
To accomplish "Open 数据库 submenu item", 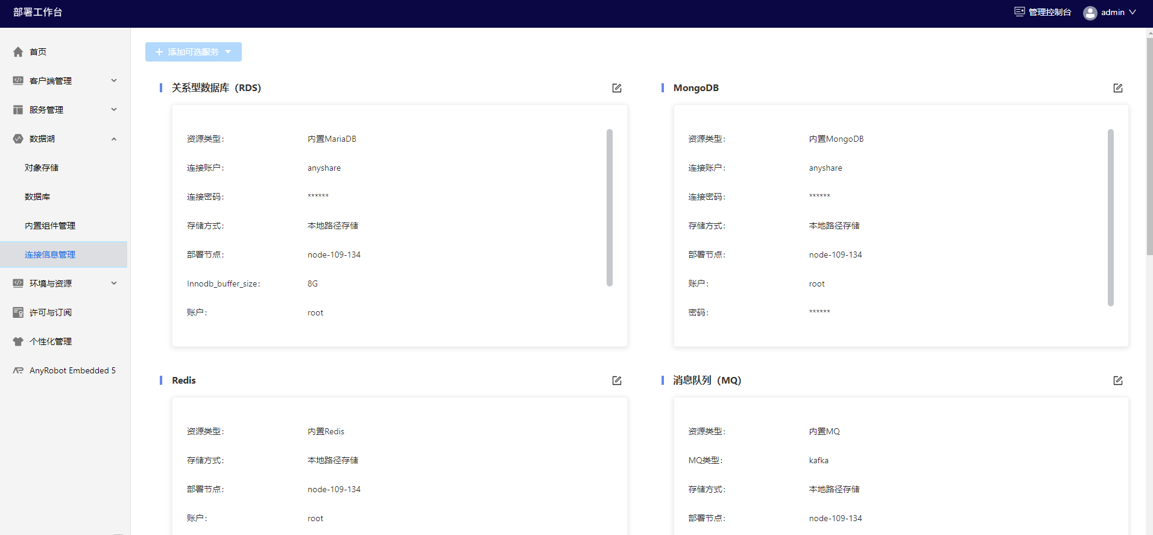I will tap(37, 197).
